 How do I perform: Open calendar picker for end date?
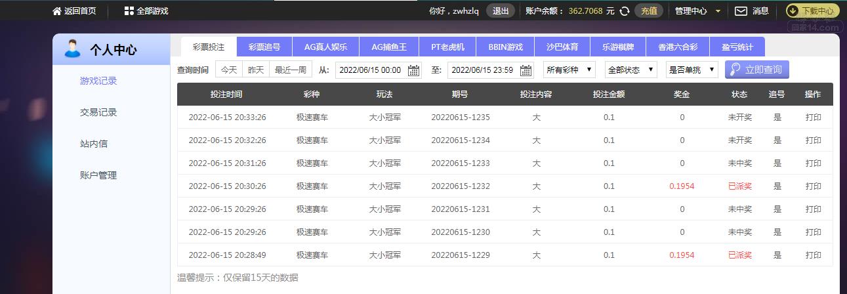(526, 70)
